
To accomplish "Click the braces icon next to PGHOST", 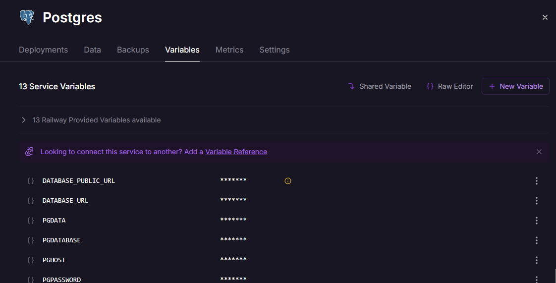I will tap(31, 260).
